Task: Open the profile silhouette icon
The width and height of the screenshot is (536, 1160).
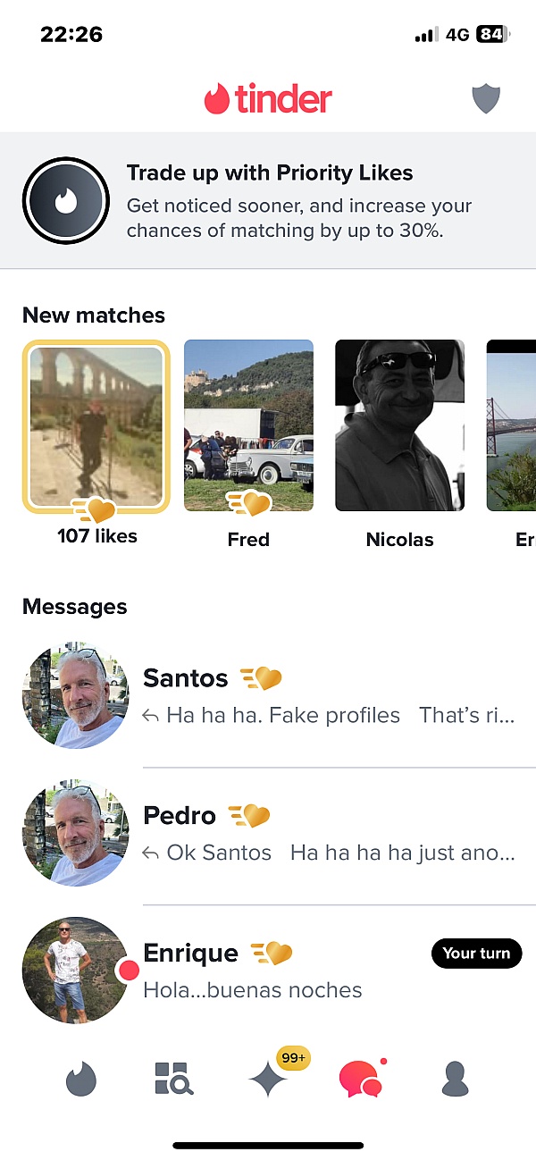Action: pyautogui.click(x=454, y=1079)
